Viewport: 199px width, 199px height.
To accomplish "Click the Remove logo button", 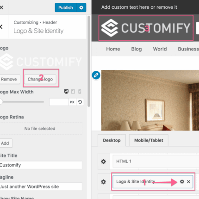I will pos(9,79).
